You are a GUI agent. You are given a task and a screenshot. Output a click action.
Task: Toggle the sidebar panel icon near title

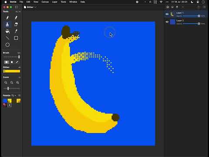tap(17, 7)
